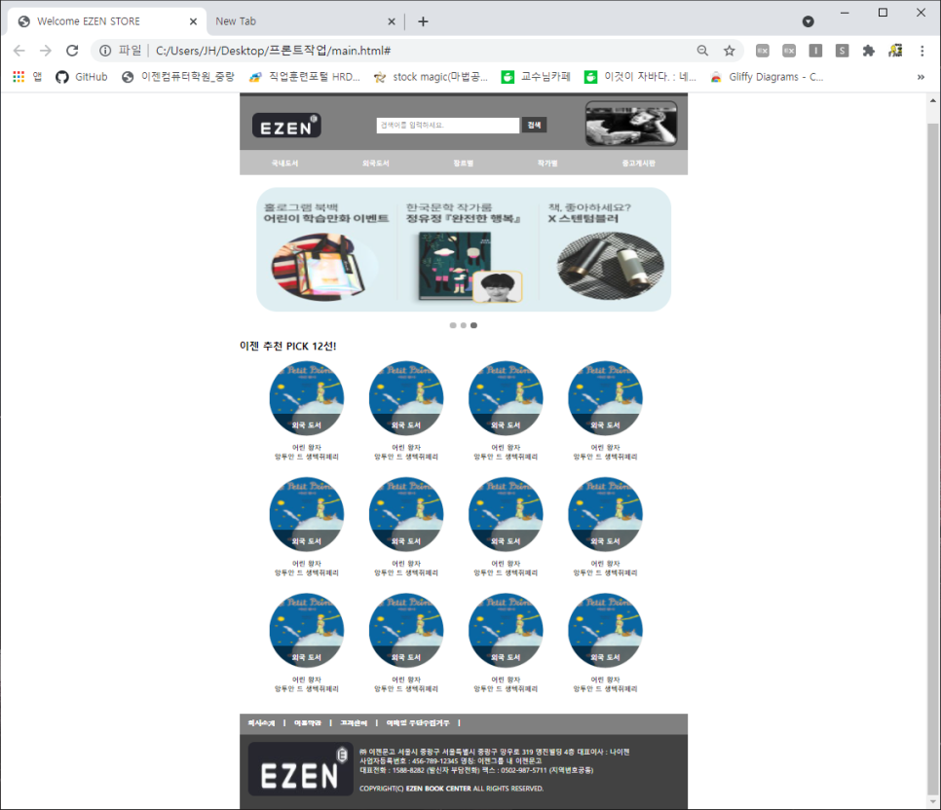Open the 중고게시판 menu item
The image size is (941, 810).
pyautogui.click(x=639, y=164)
